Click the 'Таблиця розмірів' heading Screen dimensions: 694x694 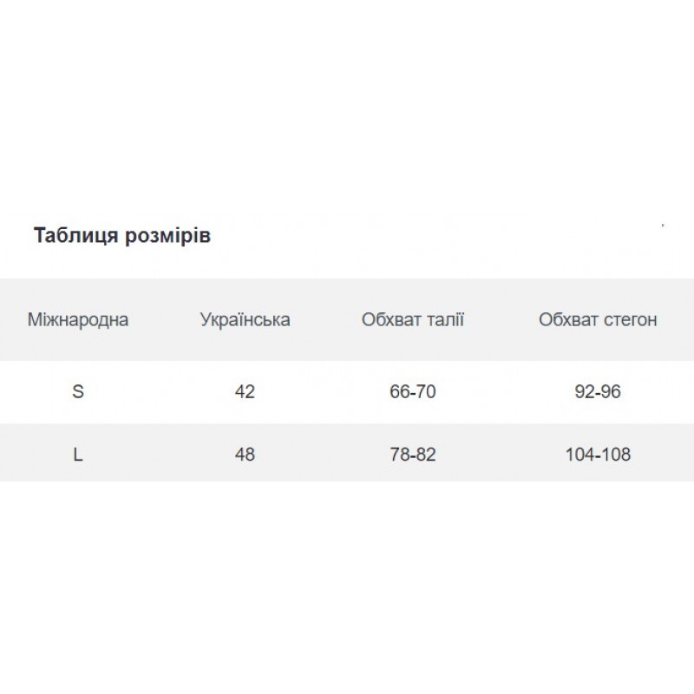click(x=122, y=235)
